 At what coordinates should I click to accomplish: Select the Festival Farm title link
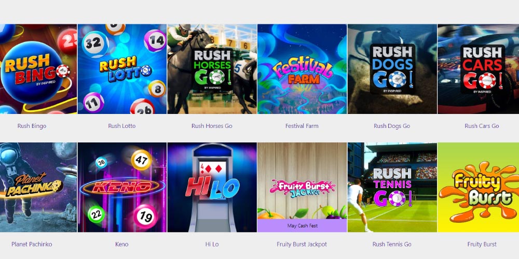coord(302,126)
